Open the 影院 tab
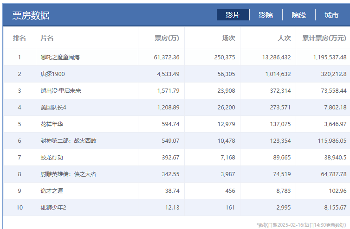The width and height of the screenshot is (350, 229). tap(266, 15)
